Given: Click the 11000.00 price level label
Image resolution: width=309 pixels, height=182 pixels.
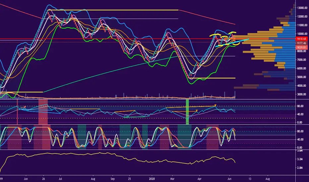Looking at the screenshot, I should click(302, 25).
